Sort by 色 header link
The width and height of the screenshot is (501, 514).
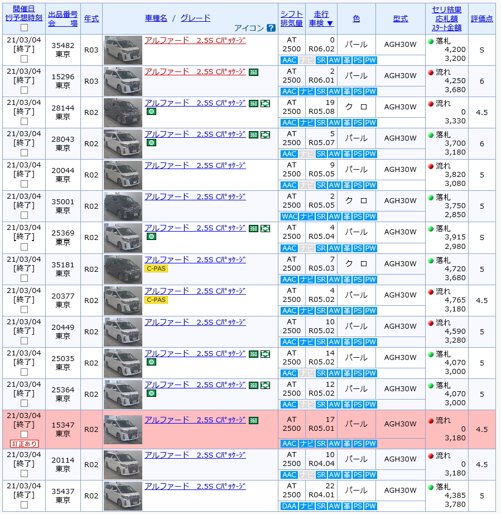click(x=356, y=18)
